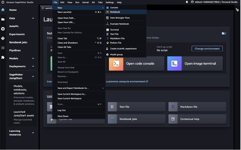Expand the Deployments section chevron
Viewport: 241px width, 150px height.
coord(33,66)
